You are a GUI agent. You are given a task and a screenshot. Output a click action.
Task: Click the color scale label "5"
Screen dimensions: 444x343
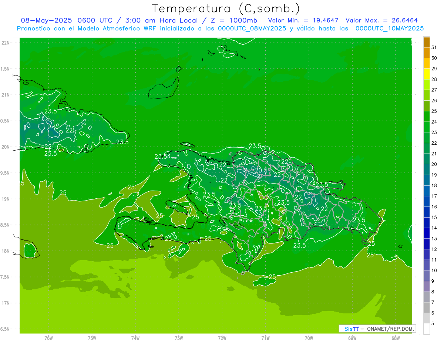point(433,324)
